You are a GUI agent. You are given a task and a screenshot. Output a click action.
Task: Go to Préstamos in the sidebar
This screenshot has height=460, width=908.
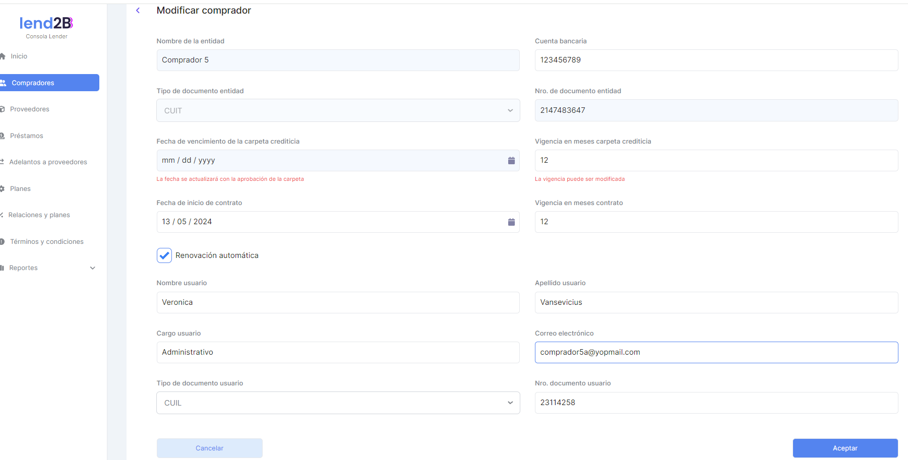(26, 136)
